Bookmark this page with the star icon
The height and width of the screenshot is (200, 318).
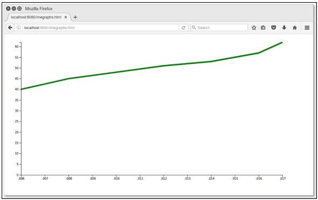click(254, 28)
